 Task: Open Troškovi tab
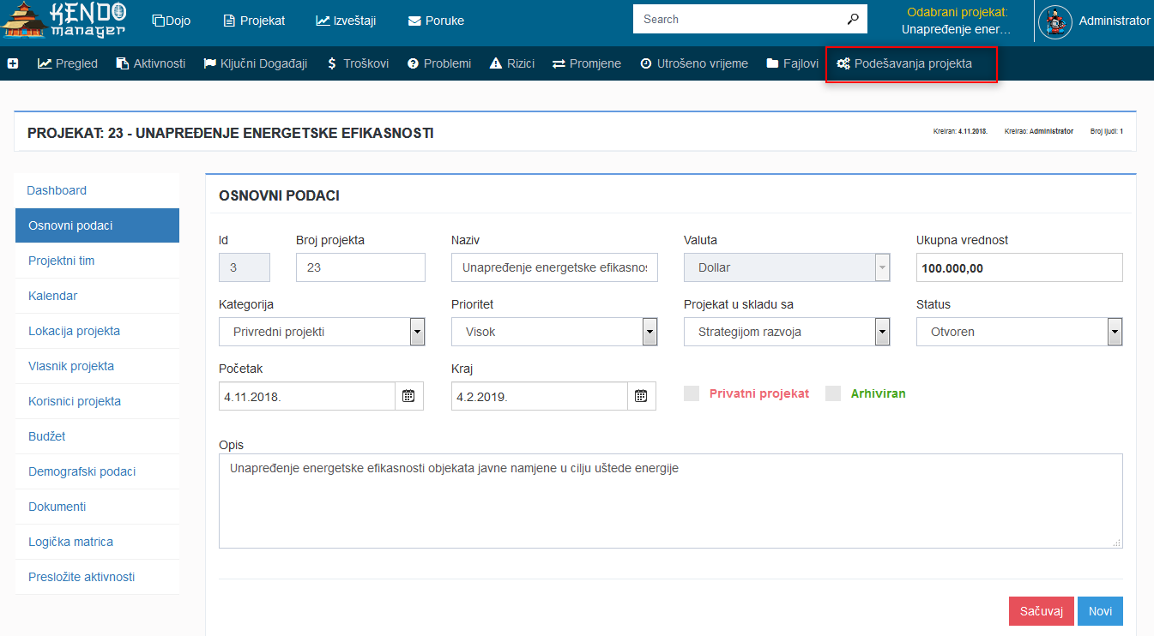tap(358, 63)
